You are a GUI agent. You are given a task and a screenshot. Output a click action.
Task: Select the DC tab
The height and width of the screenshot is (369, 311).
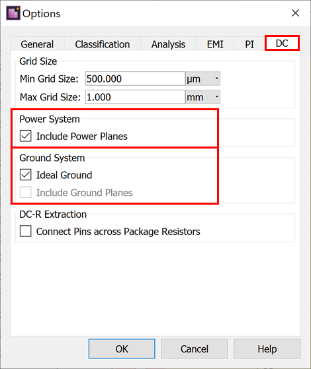pos(282,43)
